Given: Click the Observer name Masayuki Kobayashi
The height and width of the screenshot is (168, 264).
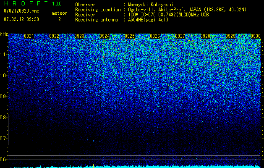Looking at the screenshot, I should coord(151,5).
